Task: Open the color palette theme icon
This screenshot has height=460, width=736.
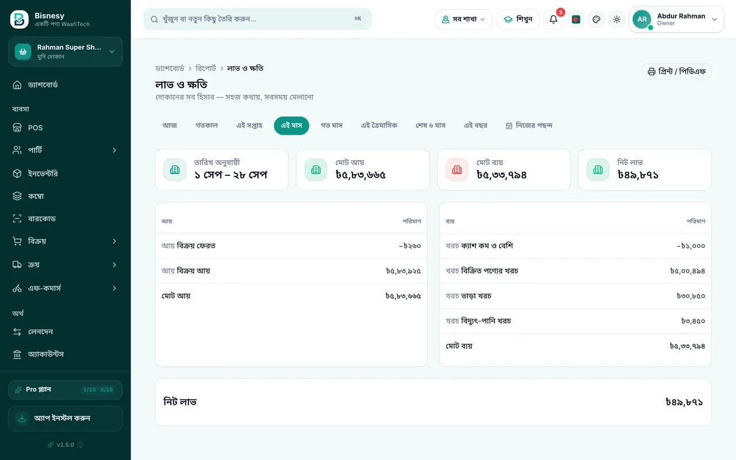Action: pyautogui.click(x=596, y=20)
